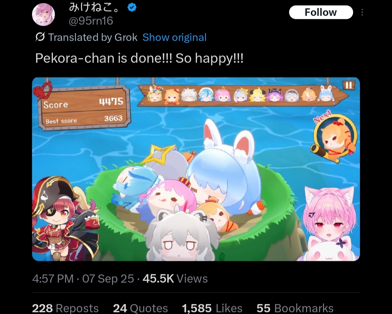The width and height of the screenshot is (392, 314).
Task: Click the Grok translation slash icon
Action: [x=40, y=37]
